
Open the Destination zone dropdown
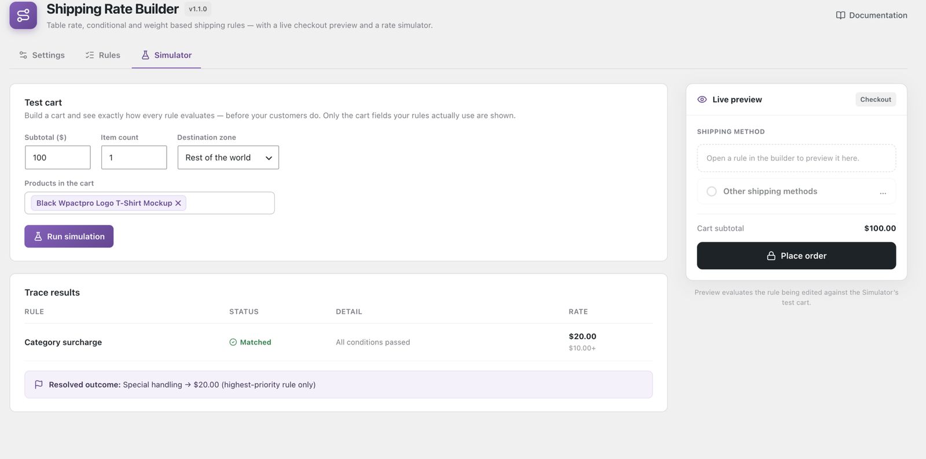click(x=228, y=157)
